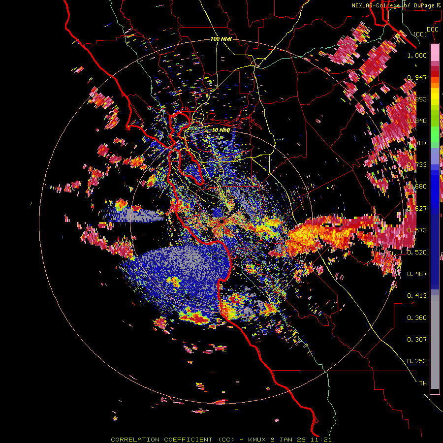This screenshot has width=443, height=443.
Task: Click the NEXLAB-College of DuPage credit text
Action: [x=396, y=5]
